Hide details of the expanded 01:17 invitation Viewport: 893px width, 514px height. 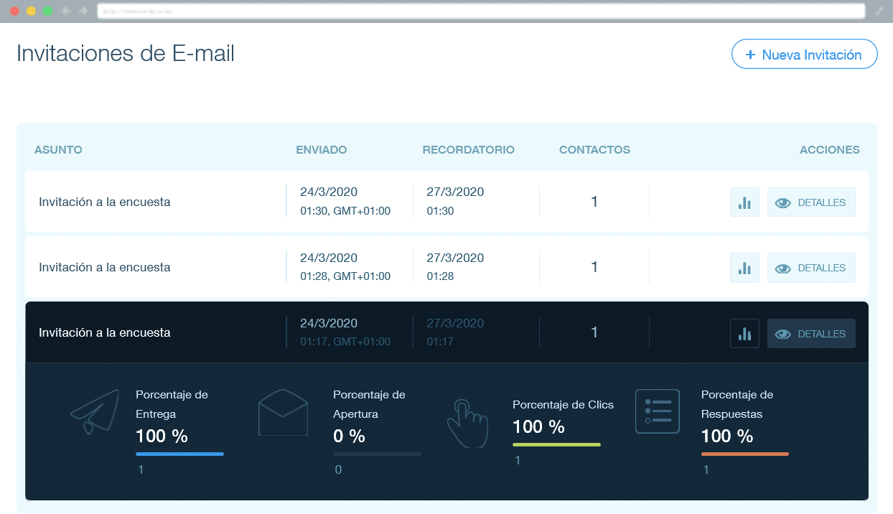[811, 334]
